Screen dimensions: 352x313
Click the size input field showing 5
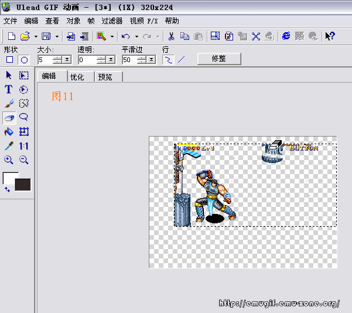[45, 60]
